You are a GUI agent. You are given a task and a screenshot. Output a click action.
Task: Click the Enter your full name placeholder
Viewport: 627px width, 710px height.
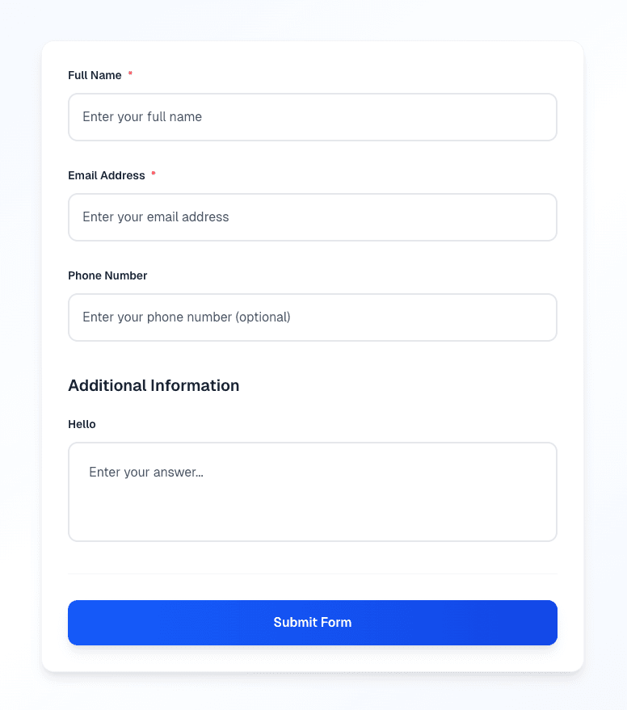pyautogui.click(x=141, y=116)
